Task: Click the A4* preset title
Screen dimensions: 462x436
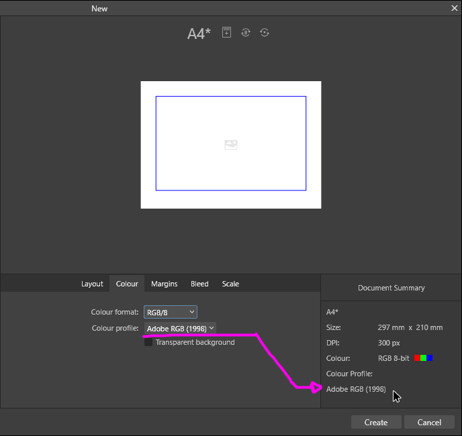Action: pyautogui.click(x=199, y=34)
